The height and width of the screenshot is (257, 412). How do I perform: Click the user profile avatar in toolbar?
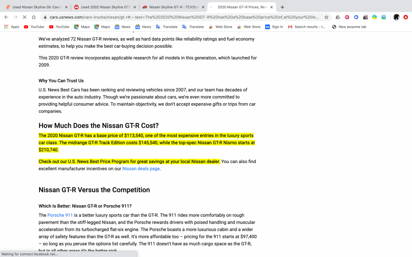[396, 17]
